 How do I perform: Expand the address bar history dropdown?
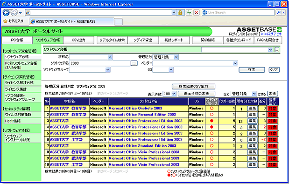click(x=174, y=13)
